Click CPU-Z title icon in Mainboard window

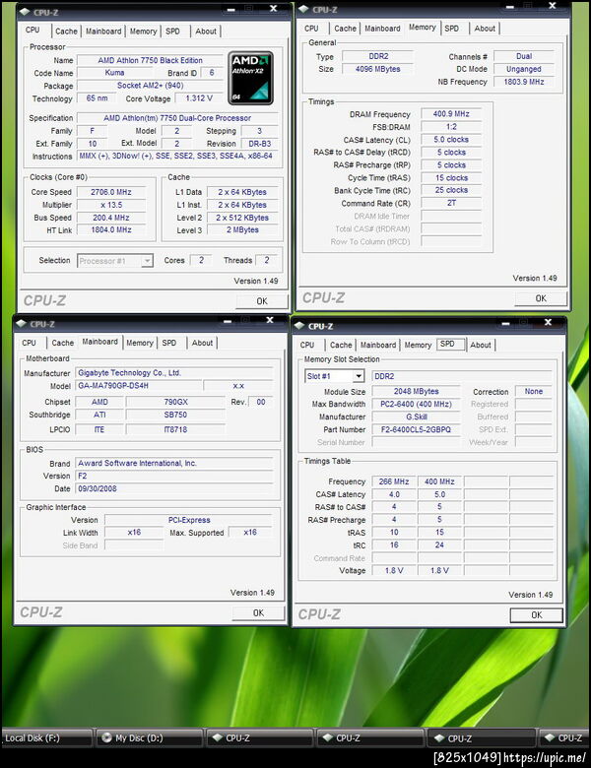[21, 323]
